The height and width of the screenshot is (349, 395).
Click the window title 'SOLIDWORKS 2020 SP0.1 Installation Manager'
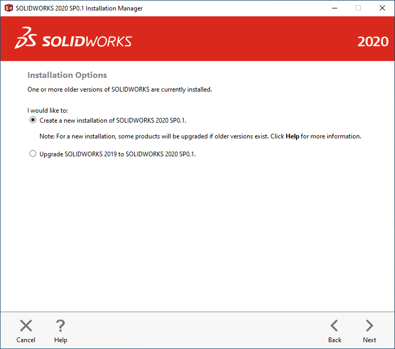click(79, 8)
